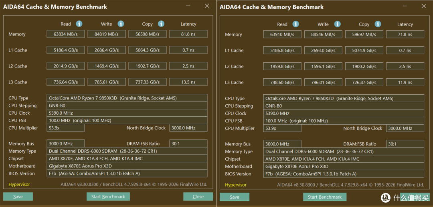Select L1 Cache Write 2693.0 GB/s value
Screen dimensions: 433x207
pos(323,50)
